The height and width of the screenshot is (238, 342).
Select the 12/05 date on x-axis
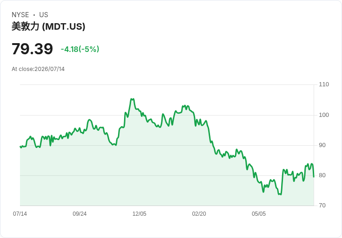click(139, 214)
